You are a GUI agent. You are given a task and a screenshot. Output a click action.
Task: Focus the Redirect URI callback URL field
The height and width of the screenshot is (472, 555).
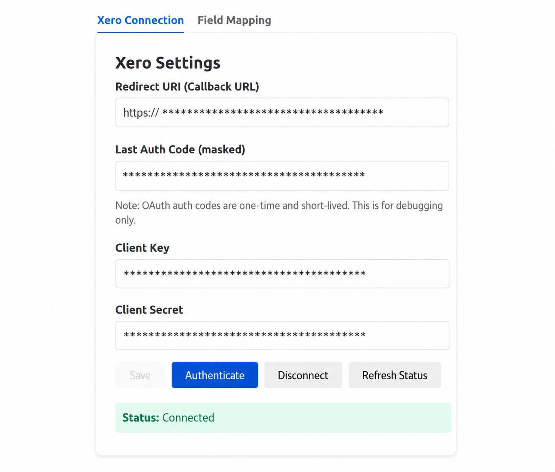[x=282, y=112]
